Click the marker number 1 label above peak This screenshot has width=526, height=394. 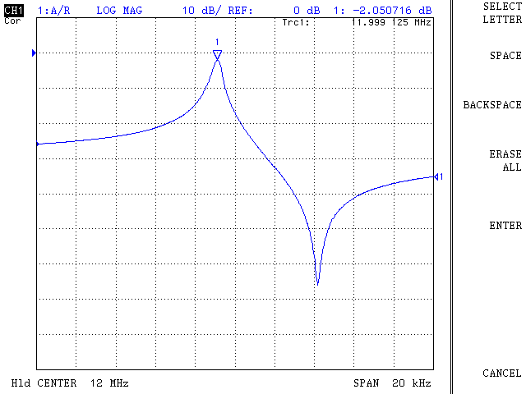click(x=217, y=42)
